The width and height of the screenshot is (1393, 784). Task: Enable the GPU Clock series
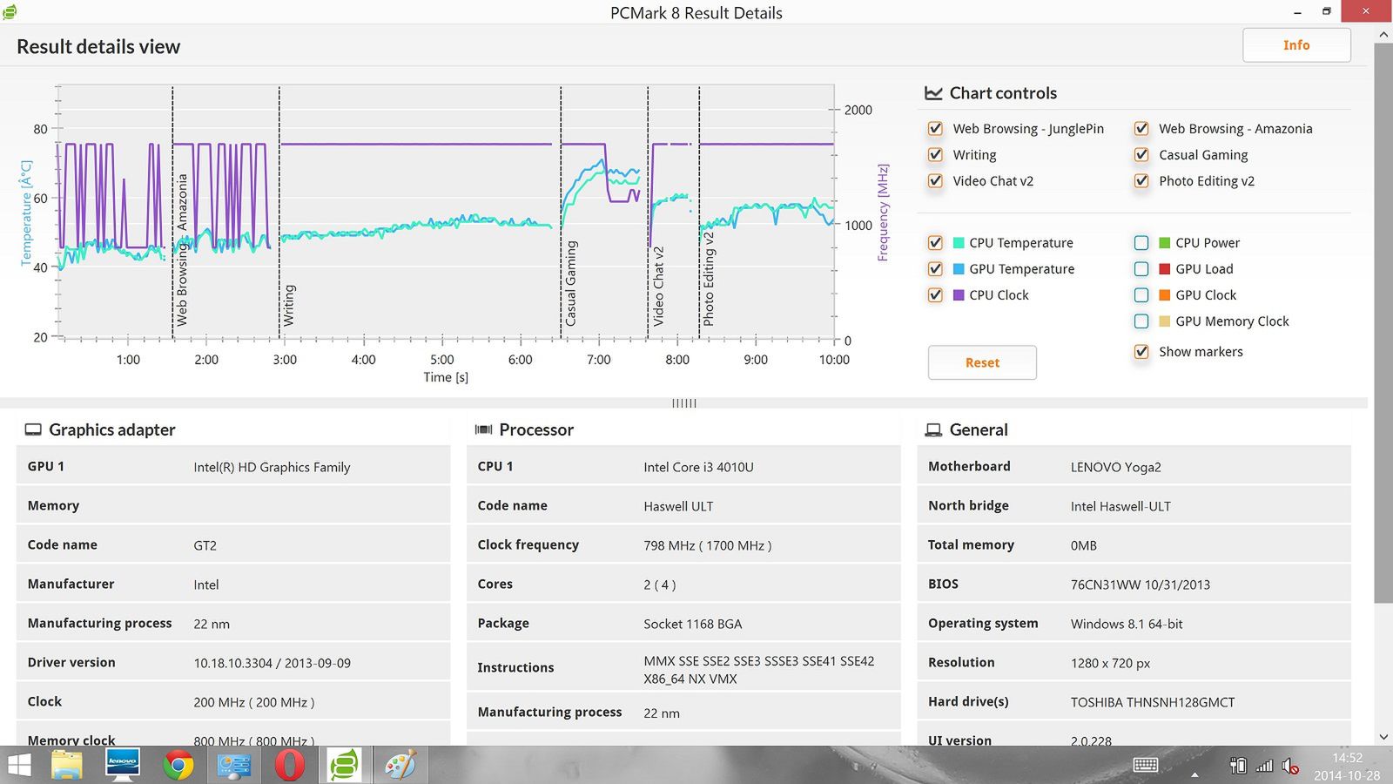coord(1141,295)
